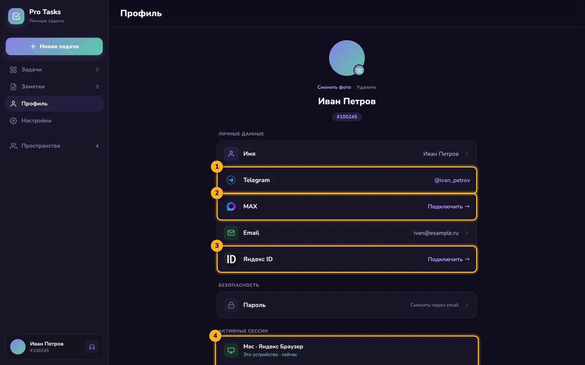Click the MAX messenger logo icon

(x=231, y=207)
